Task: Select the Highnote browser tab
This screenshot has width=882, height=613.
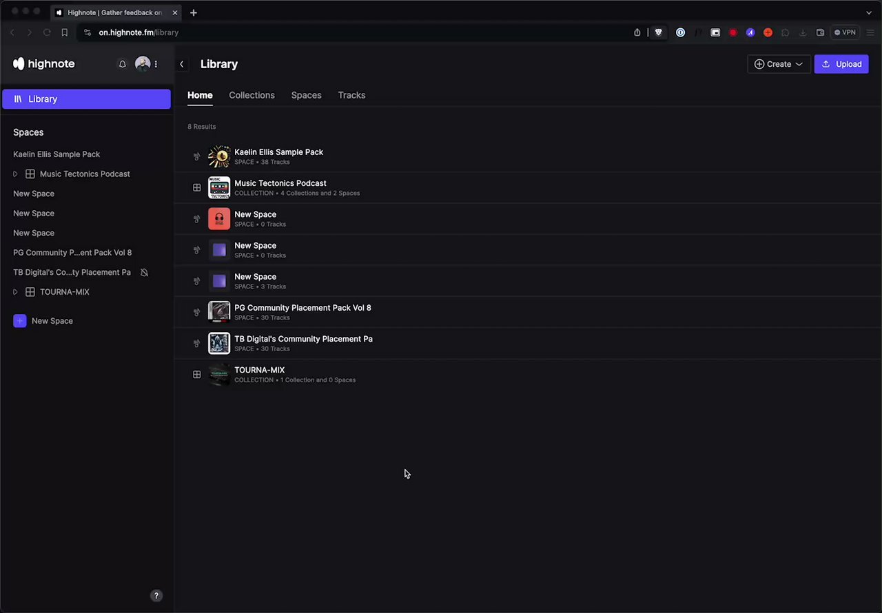Action: click(115, 12)
